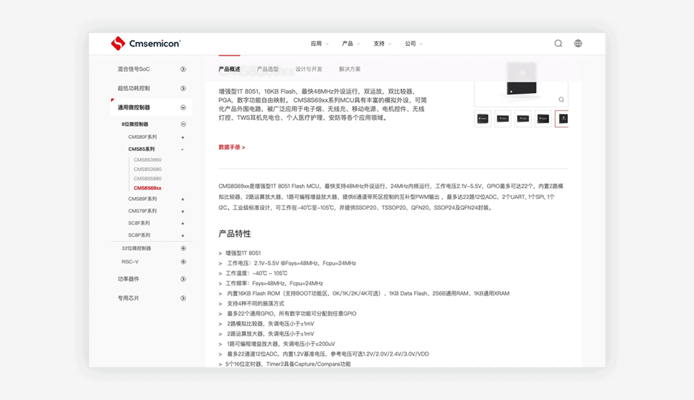Expand the 混合信号SoC category arrow

click(183, 69)
